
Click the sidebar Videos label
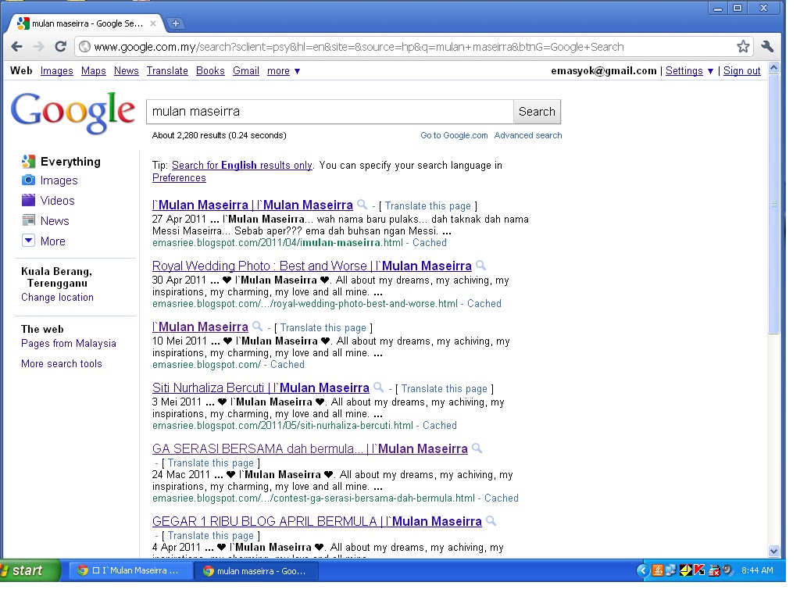coord(57,201)
